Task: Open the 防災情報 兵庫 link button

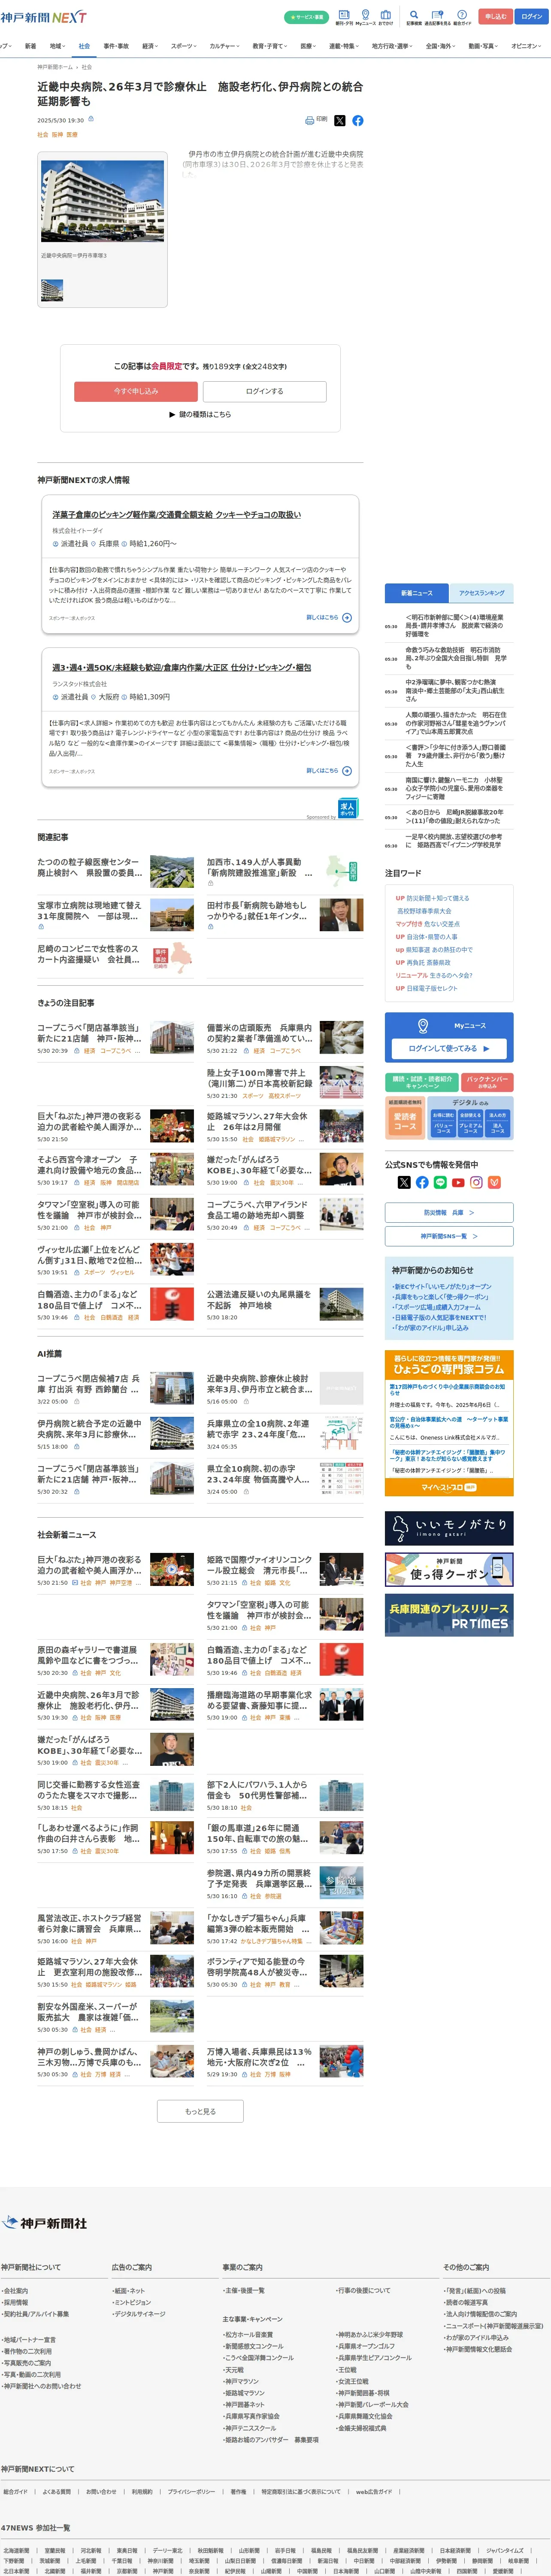Action: point(449,1212)
